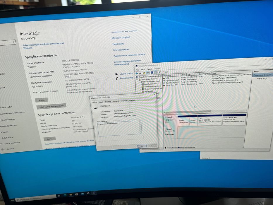Click the search magnifier in Settings sidebar

click(x=13, y=42)
